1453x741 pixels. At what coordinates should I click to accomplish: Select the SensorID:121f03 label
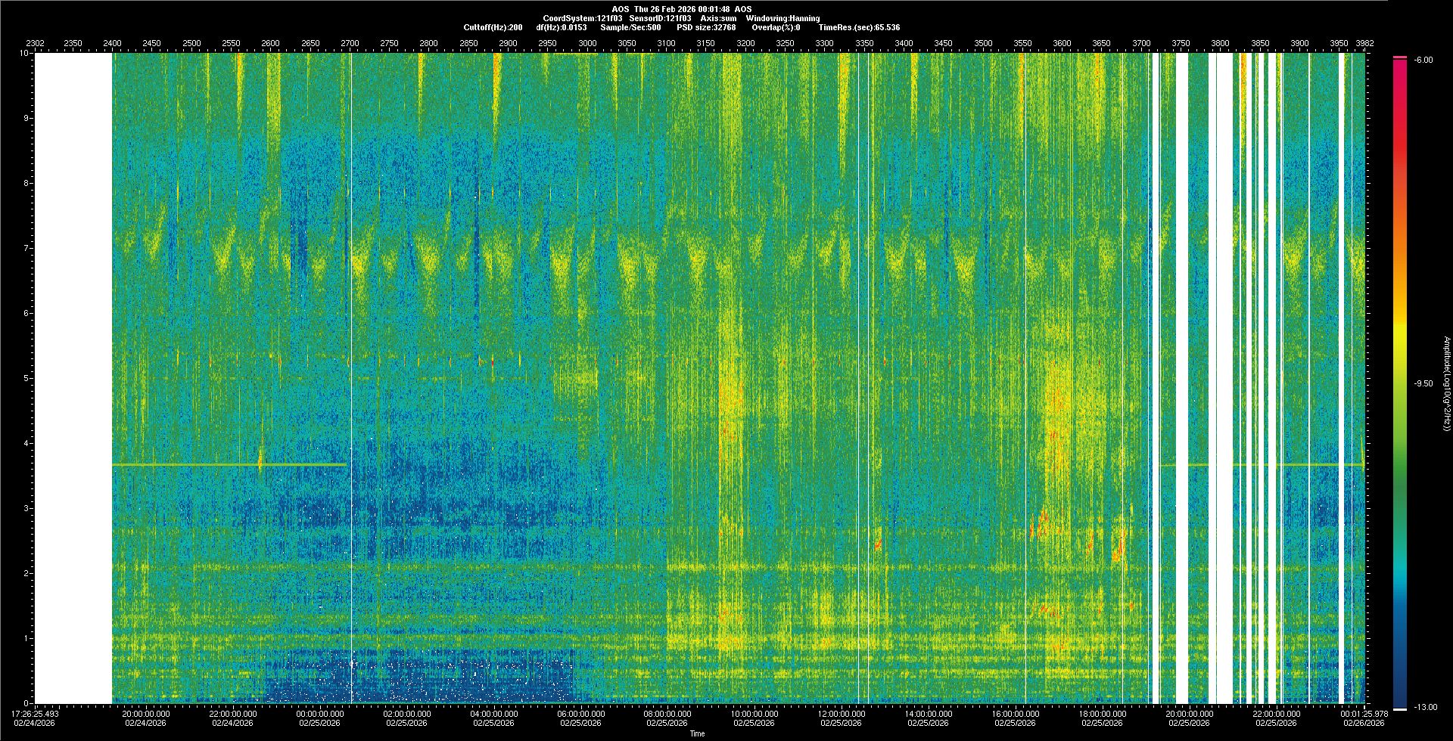(660, 18)
